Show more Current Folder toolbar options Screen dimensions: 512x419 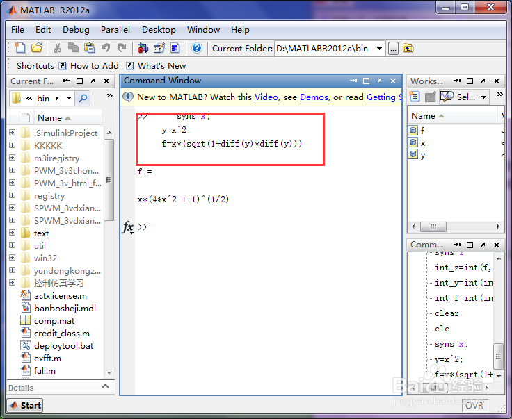[x=110, y=95]
